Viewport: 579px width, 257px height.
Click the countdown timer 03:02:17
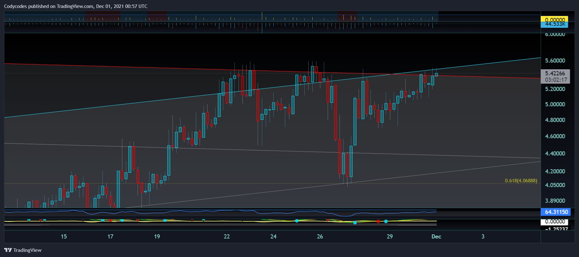[x=556, y=80]
